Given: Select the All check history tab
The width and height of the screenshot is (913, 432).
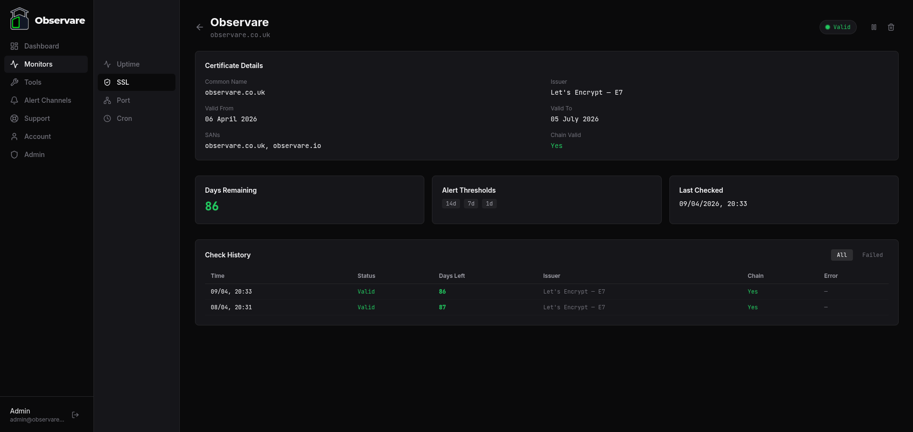Looking at the screenshot, I should [x=841, y=255].
